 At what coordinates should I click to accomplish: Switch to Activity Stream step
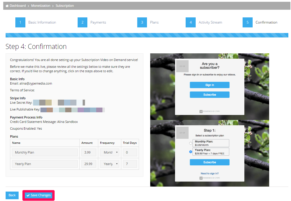(x=210, y=22)
